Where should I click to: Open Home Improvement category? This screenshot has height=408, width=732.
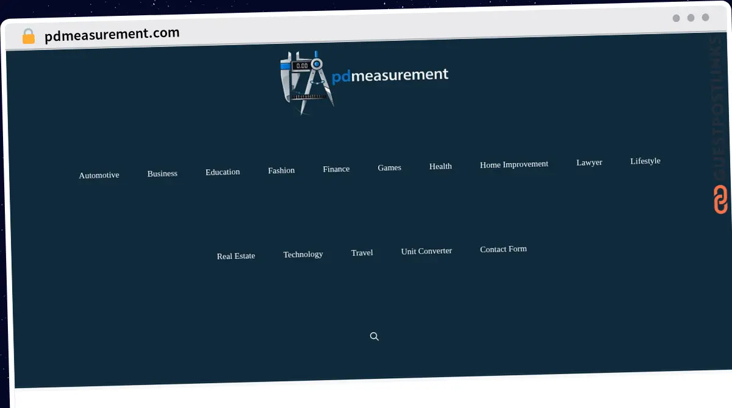[514, 164]
